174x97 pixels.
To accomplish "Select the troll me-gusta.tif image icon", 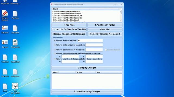I will [15, 88].
